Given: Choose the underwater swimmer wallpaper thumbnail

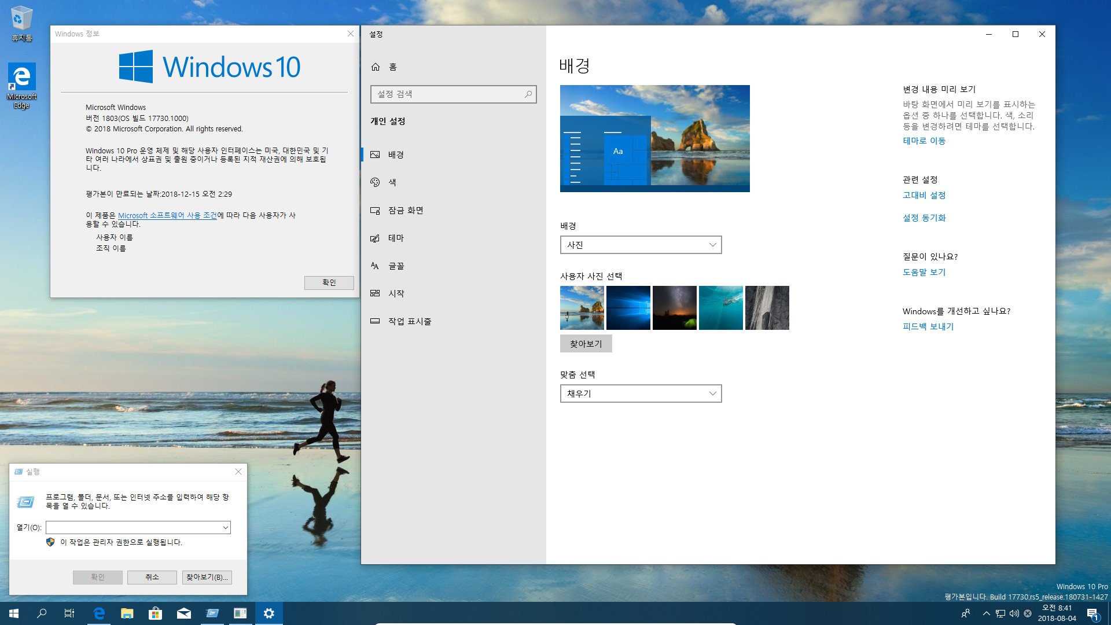Looking at the screenshot, I should pyautogui.click(x=721, y=308).
